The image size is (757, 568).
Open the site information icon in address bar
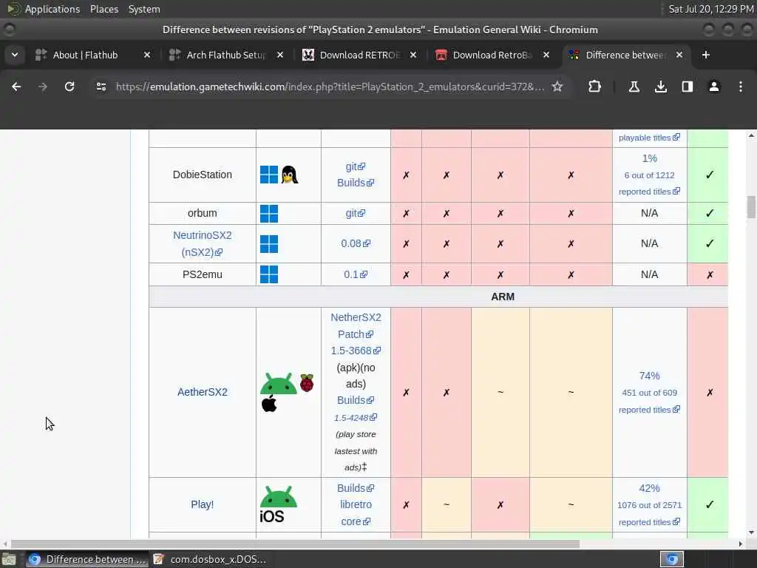[101, 87]
